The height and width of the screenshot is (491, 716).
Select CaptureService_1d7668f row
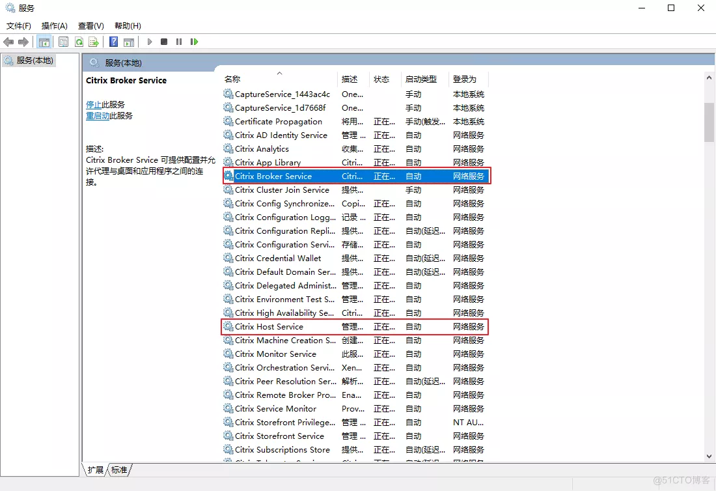[355, 107]
